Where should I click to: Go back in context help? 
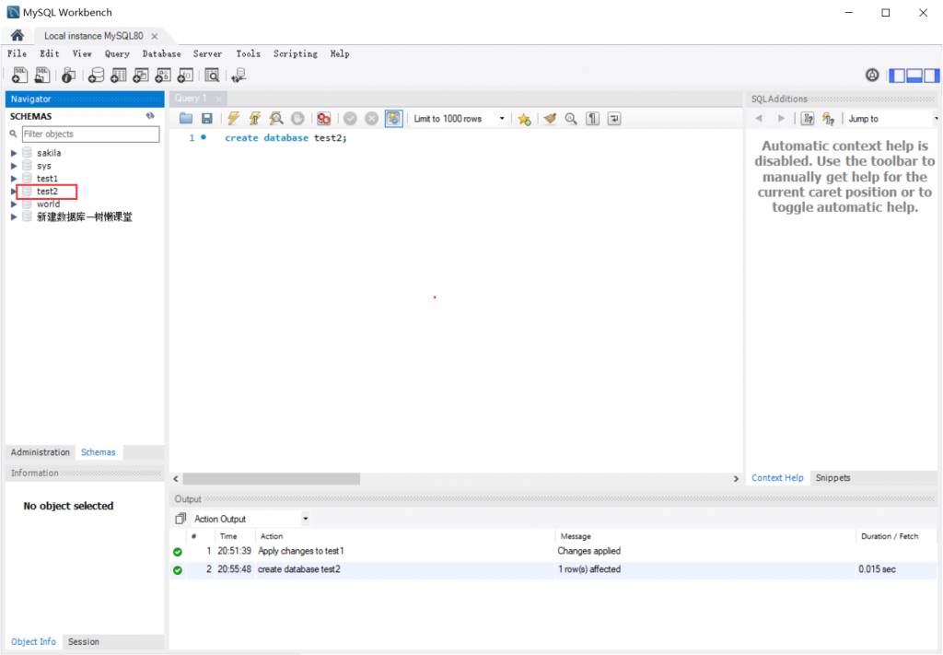click(759, 119)
